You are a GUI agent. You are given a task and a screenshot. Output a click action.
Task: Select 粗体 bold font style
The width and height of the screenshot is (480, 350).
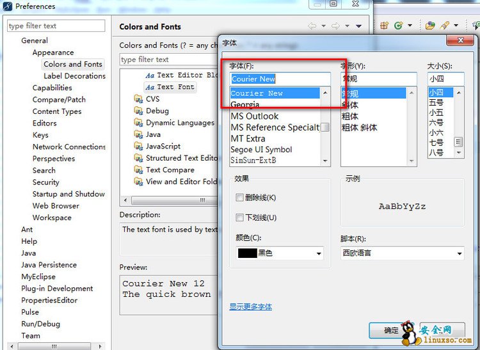tap(350, 116)
